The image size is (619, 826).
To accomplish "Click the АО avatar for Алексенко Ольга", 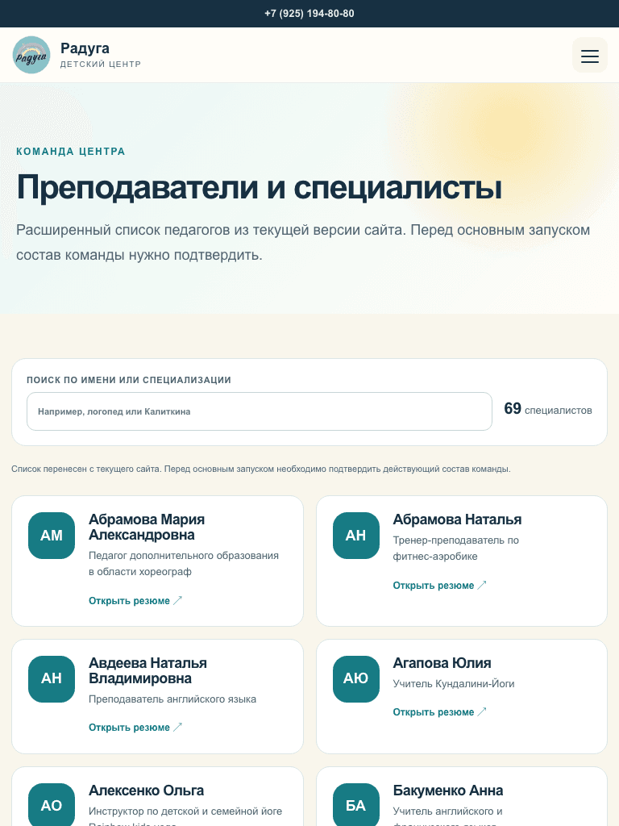I will (x=52, y=805).
